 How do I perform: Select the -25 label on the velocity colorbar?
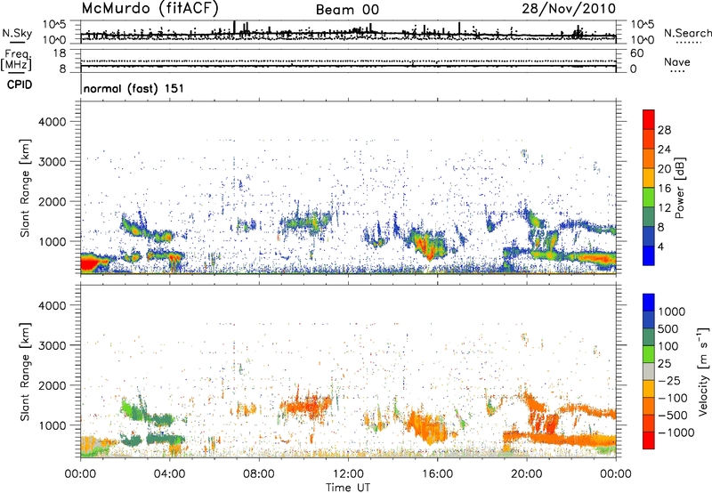[x=668, y=381]
